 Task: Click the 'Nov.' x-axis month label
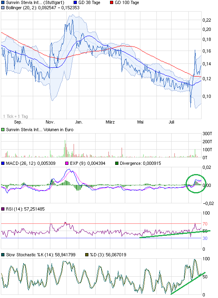coord(50,122)
